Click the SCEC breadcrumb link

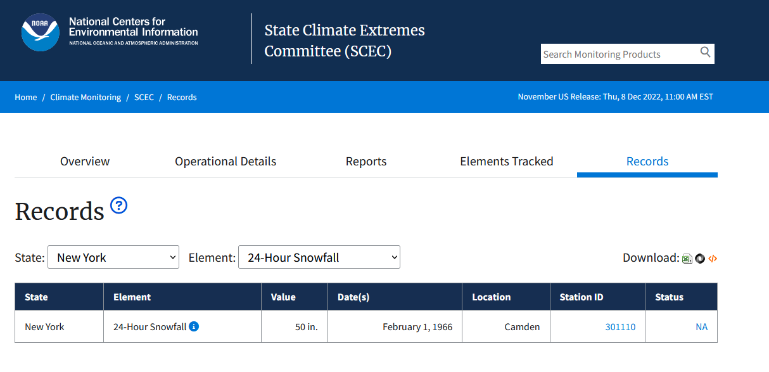click(x=144, y=97)
